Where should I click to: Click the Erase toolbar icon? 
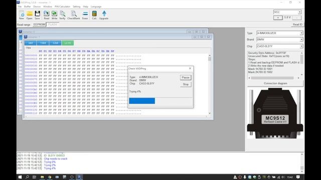pos(85,15)
